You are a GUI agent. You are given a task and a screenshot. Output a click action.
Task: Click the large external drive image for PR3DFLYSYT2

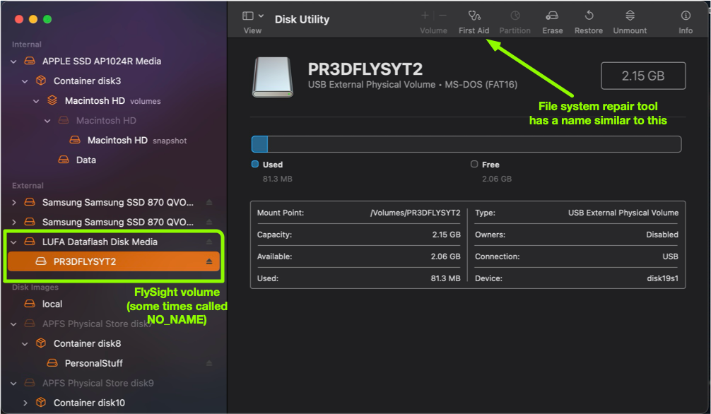[x=273, y=77]
